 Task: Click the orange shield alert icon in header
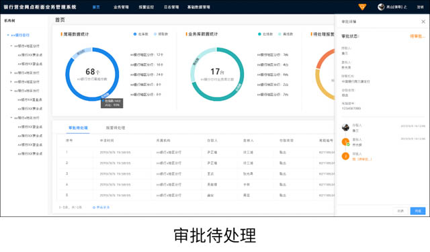362,7
